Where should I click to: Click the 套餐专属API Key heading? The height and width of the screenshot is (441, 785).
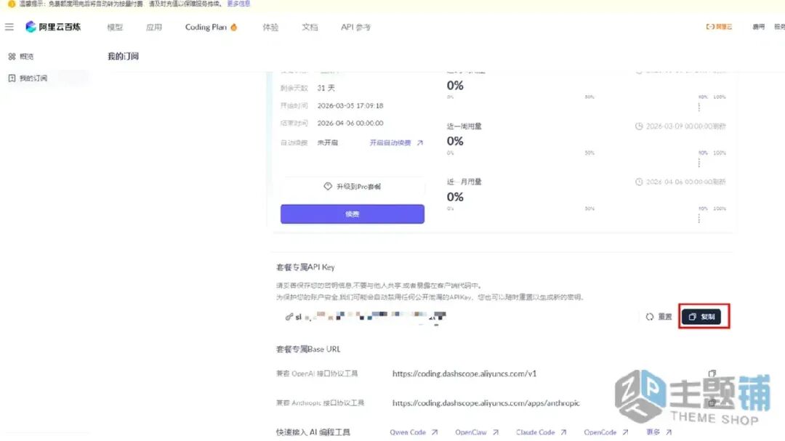[305, 267]
